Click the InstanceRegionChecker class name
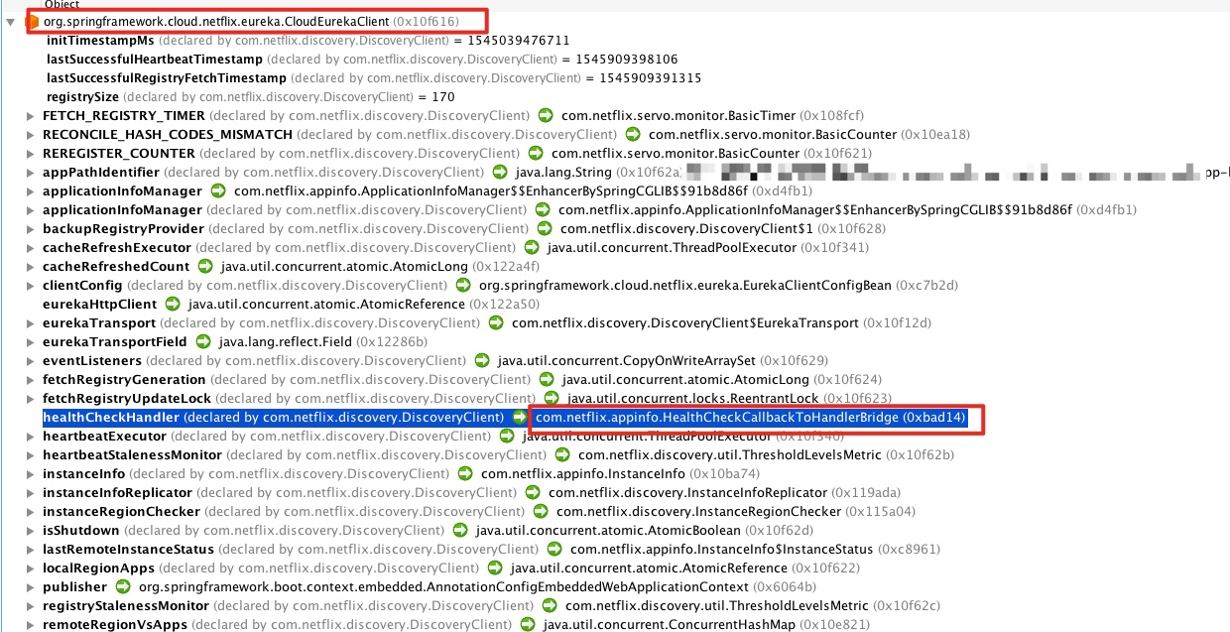 [x=699, y=511]
